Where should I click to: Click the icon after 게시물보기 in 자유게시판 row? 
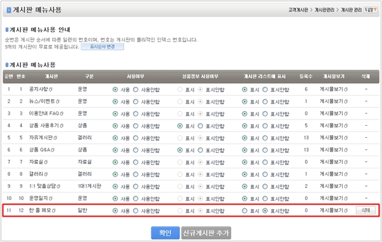click(x=346, y=138)
